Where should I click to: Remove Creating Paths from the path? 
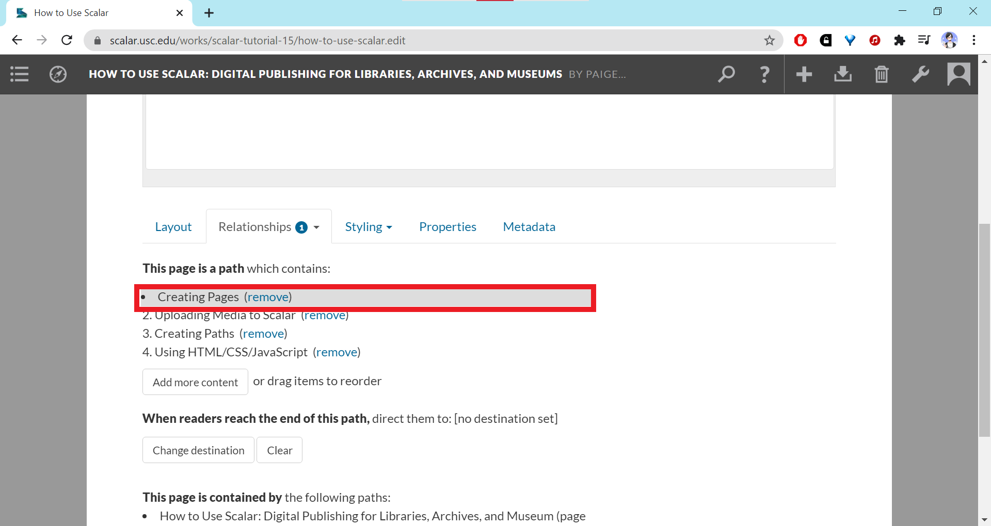click(x=263, y=334)
